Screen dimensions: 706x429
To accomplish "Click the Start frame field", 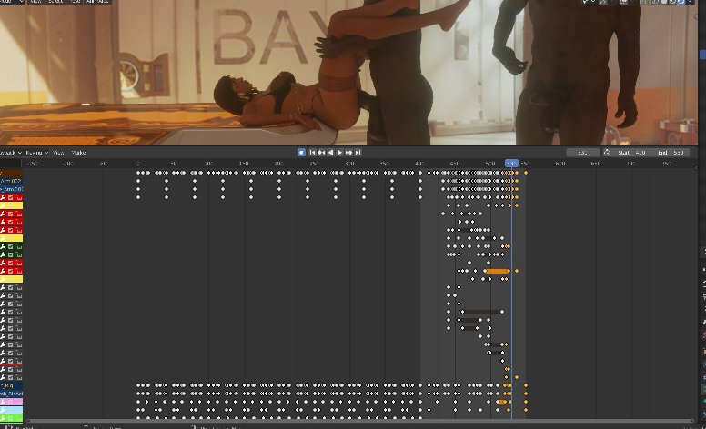I will 631,153.
